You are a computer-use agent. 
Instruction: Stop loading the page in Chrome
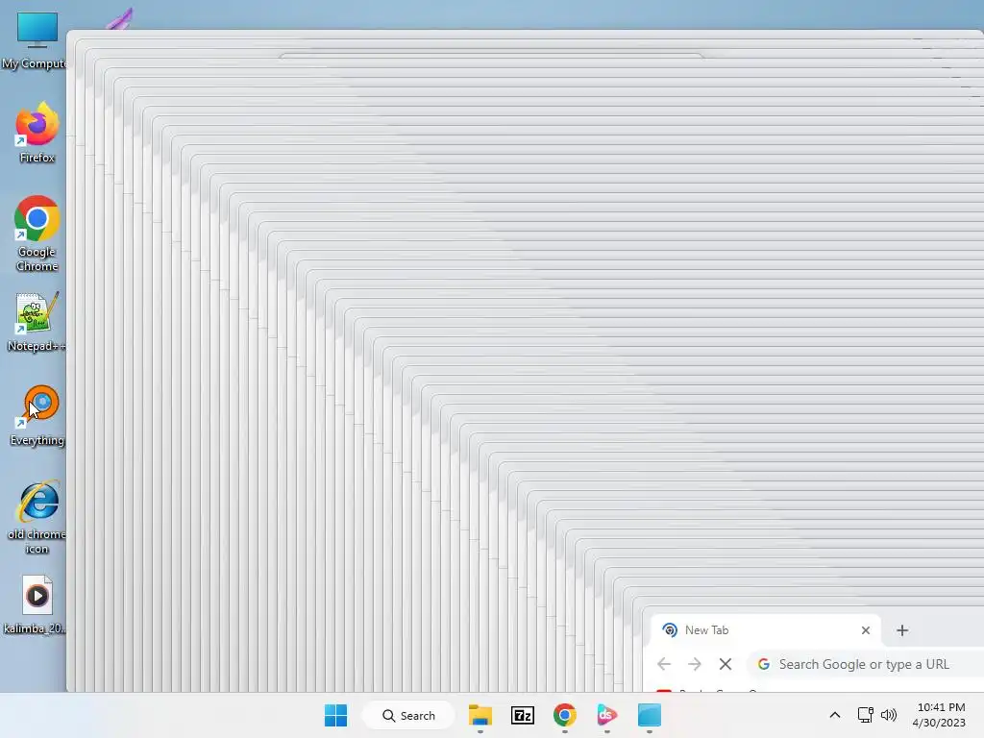pyautogui.click(x=725, y=664)
